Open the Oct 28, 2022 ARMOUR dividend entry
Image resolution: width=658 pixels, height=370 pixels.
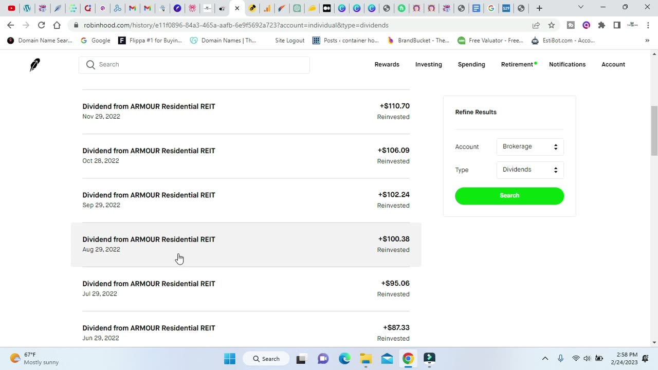pos(246,156)
